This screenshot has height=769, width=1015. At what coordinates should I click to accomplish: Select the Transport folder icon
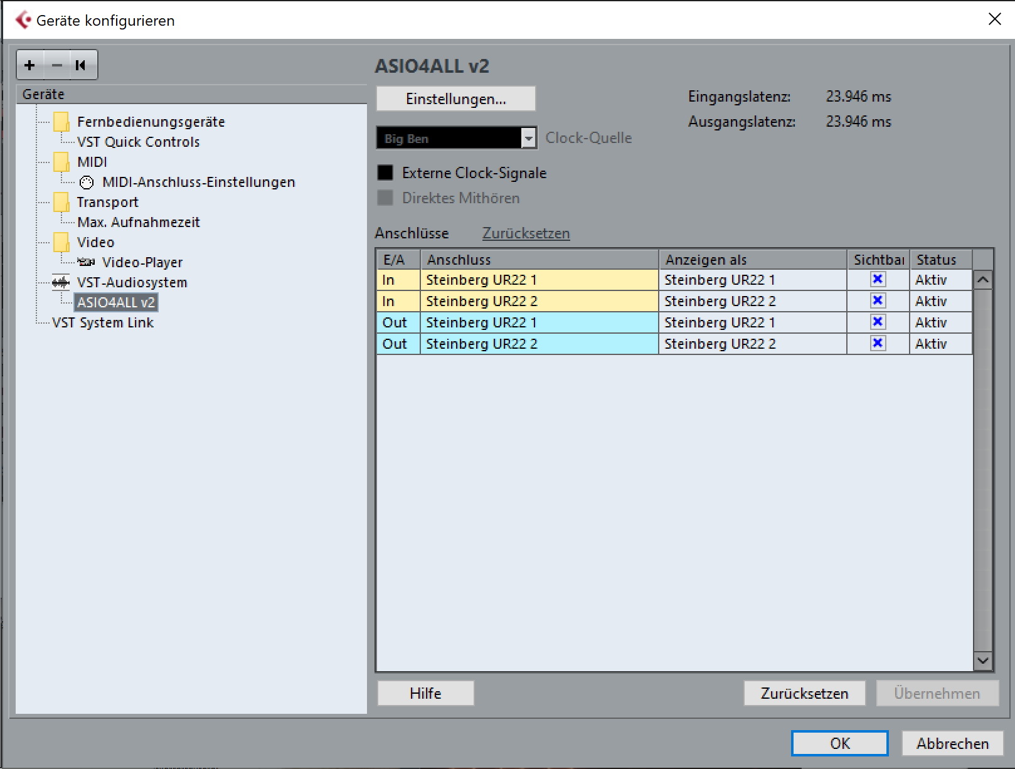[x=61, y=202]
